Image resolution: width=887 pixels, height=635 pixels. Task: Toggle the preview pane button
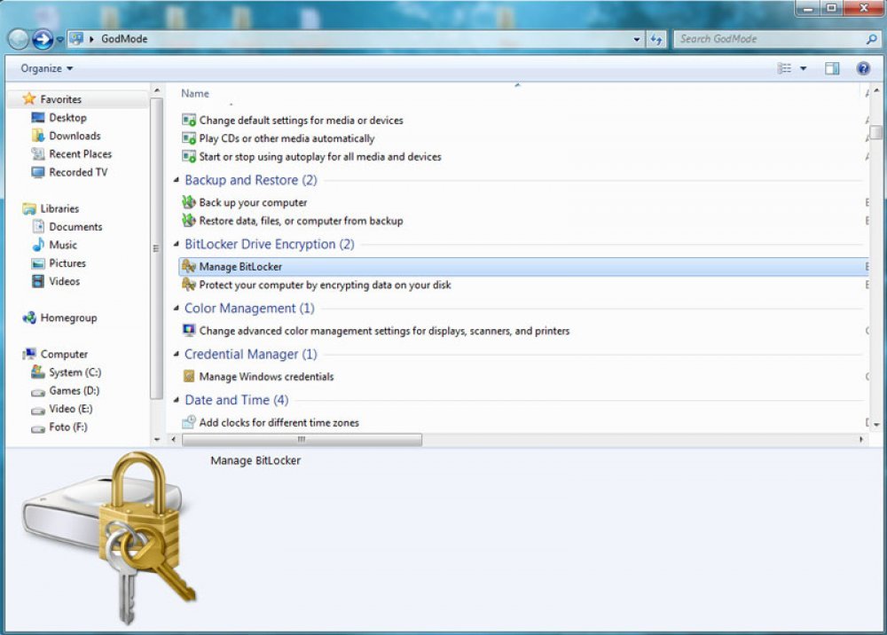pyautogui.click(x=832, y=68)
